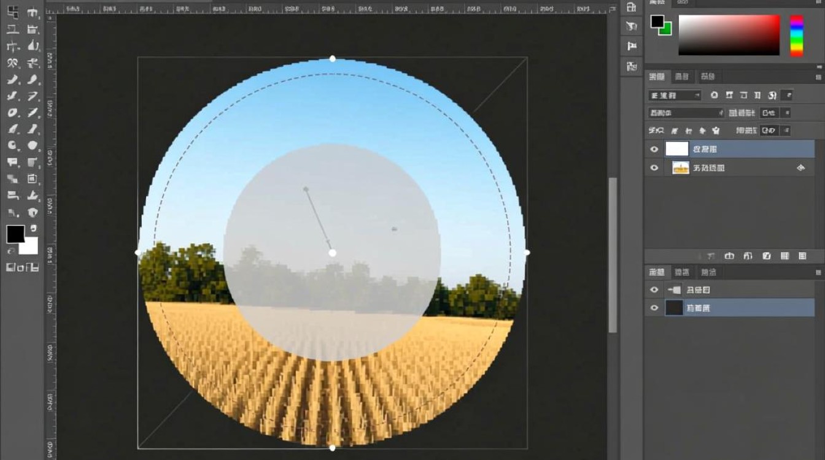
Task: Click the top-left tool in the toolbox
Action: click(12, 12)
